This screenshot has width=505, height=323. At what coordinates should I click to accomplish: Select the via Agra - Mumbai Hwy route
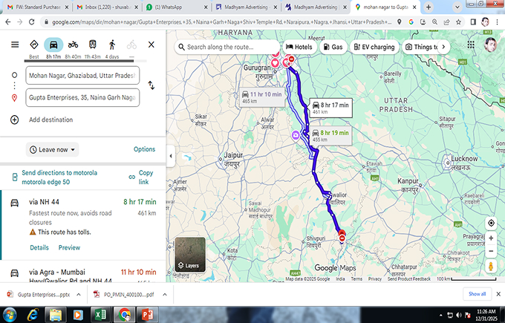point(83,273)
